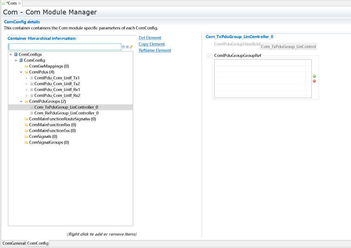Expand the ComIPdu_Com_LinIf_Tx1 node

pyautogui.click(x=26, y=78)
